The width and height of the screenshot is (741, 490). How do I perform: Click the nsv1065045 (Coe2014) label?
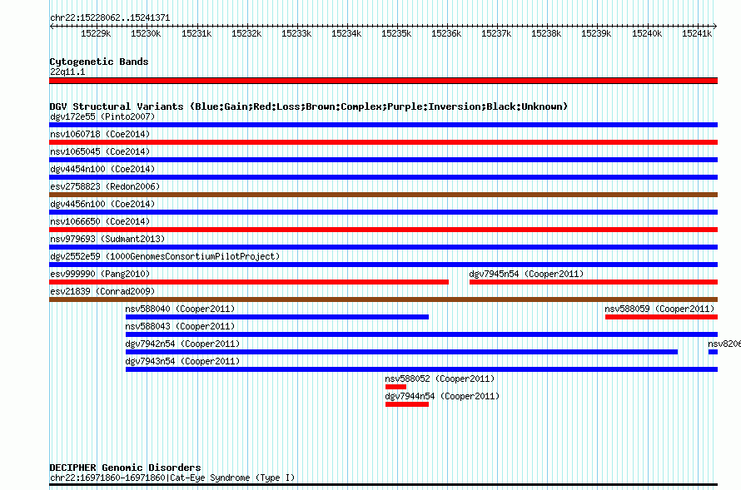point(100,152)
